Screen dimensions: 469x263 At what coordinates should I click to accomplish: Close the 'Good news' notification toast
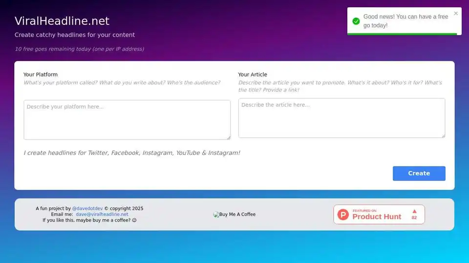pos(456,14)
